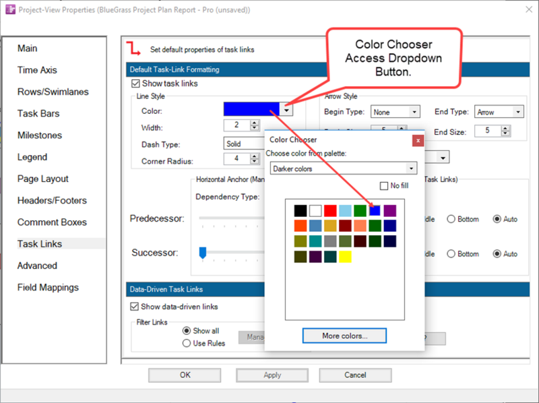Select the Use Rules radio button
Viewport: 539px width, 403px height.
[x=187, y=343]
